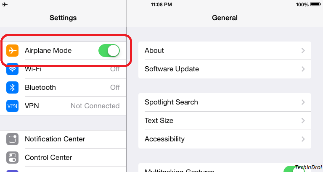Click the Notification Center label

click(55, 139)
